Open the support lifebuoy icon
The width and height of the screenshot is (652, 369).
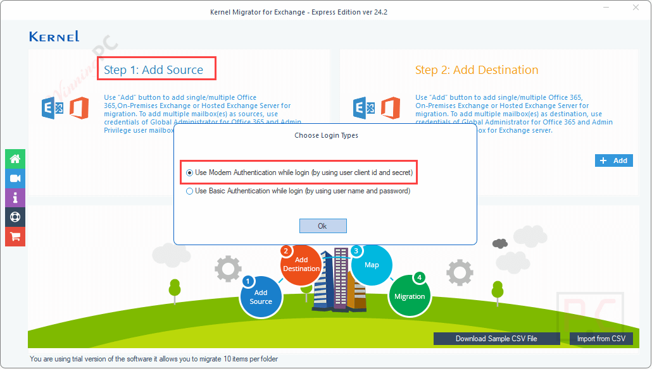(x=15, y=217)
